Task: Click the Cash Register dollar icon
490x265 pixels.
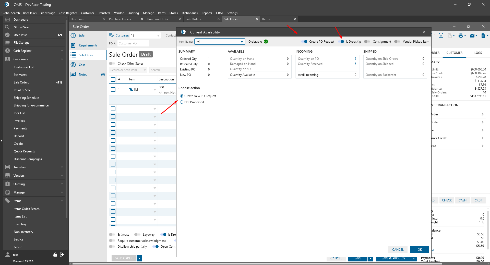Action: [x=7, y=51]
